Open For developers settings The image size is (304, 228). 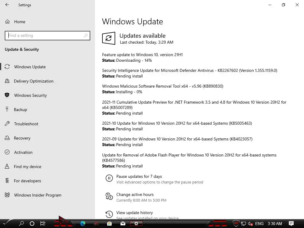pyautogui.click(x=27, y=181)
